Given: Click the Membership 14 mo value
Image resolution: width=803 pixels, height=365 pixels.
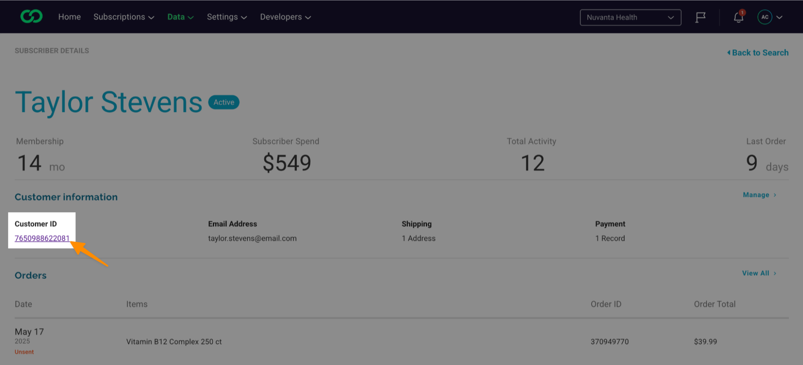Looking at the screenshot, I should coord(41,163).
